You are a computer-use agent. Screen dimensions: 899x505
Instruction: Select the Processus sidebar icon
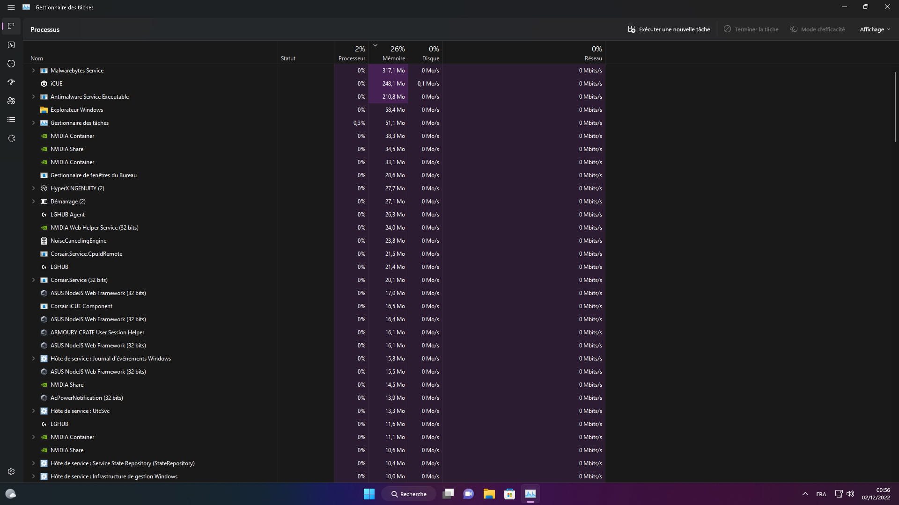click(11, 26)
